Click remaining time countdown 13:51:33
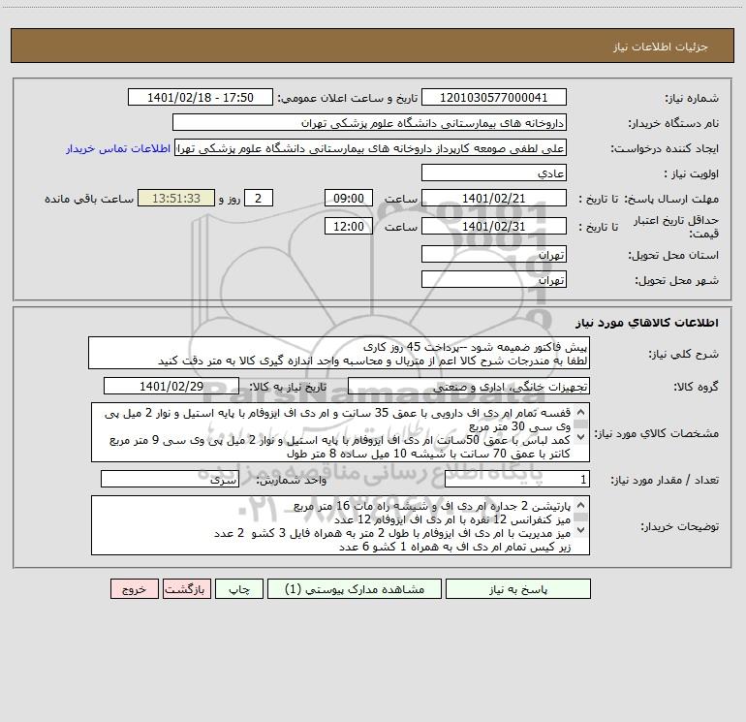The image size is (746, 722). [176, 198]
